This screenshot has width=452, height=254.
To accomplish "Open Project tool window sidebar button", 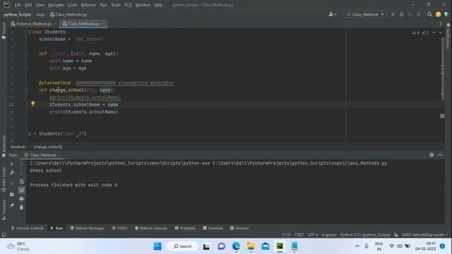I will [x=4, y=30].
